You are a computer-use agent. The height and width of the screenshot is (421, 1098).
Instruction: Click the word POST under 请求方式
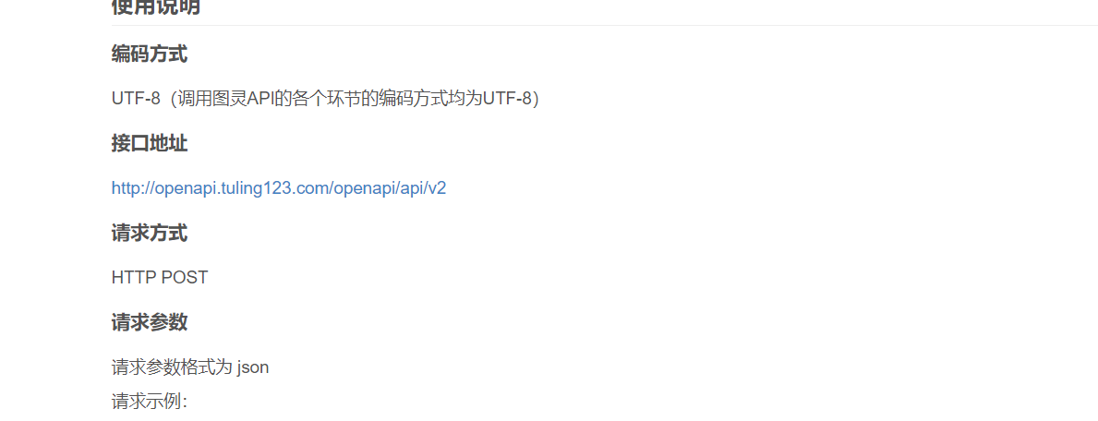click(x=185, y=277)
